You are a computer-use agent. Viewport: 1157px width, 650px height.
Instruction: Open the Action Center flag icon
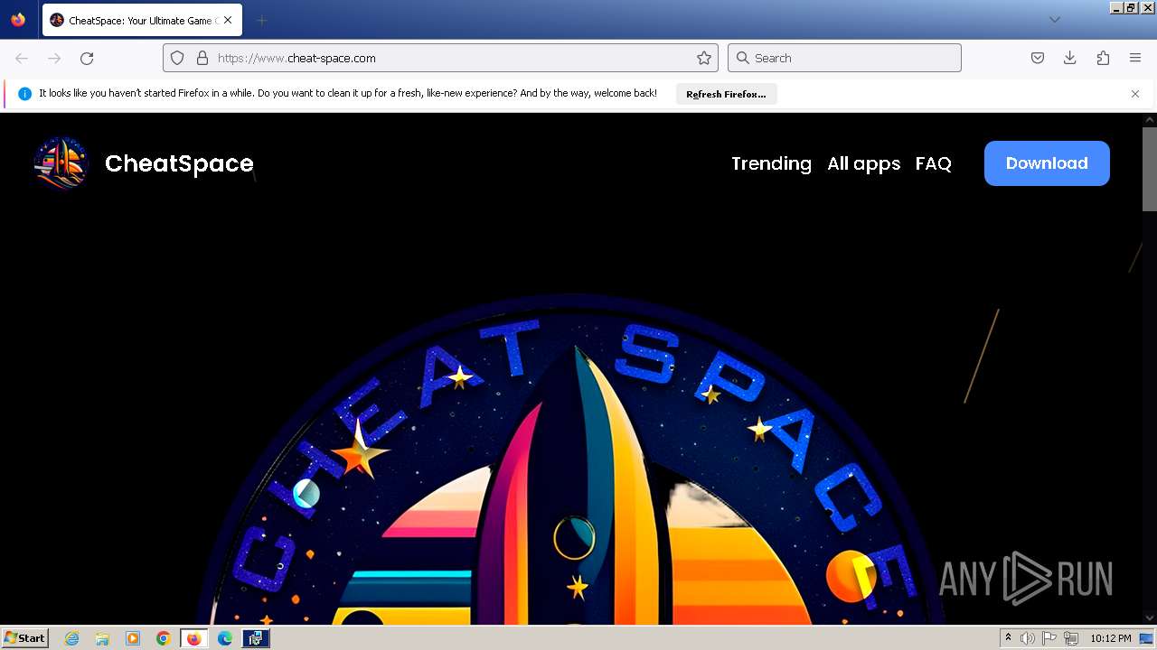(x=1049, y=638)
